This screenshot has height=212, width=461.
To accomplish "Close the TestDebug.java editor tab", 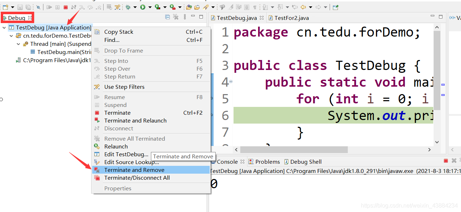I will coord(262,18).
